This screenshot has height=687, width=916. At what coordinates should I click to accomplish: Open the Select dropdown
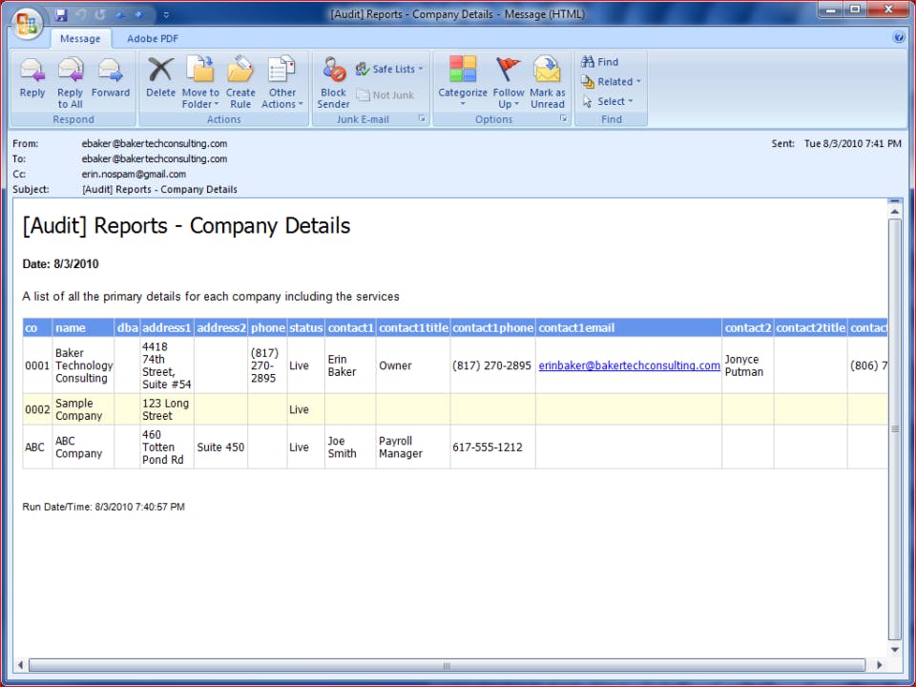pyautogui.click(x=608, y=101)
